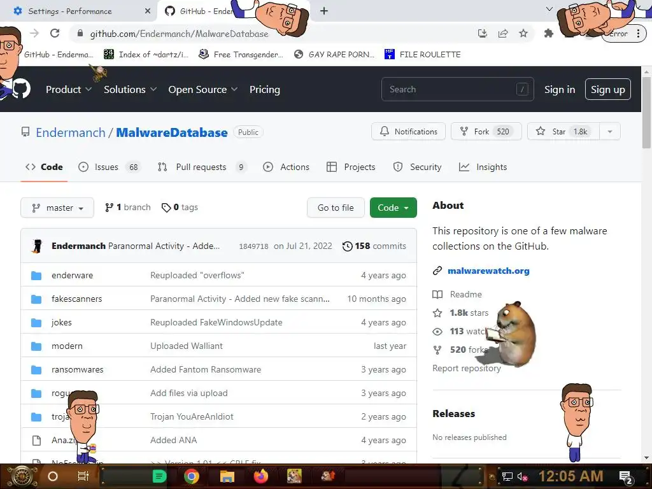The image size is (652, 489).
Task: Open the Security tab
Action: point(417,167)
